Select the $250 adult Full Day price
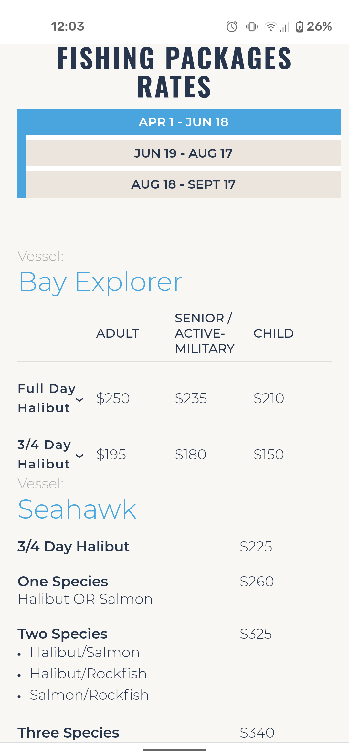The width and height of the screenshot is (349, 756). 113,398
